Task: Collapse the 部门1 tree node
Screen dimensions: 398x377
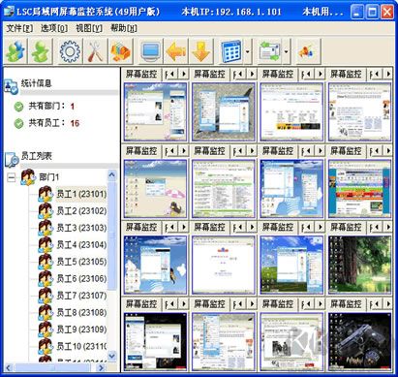Action: [x=12, y=177]
